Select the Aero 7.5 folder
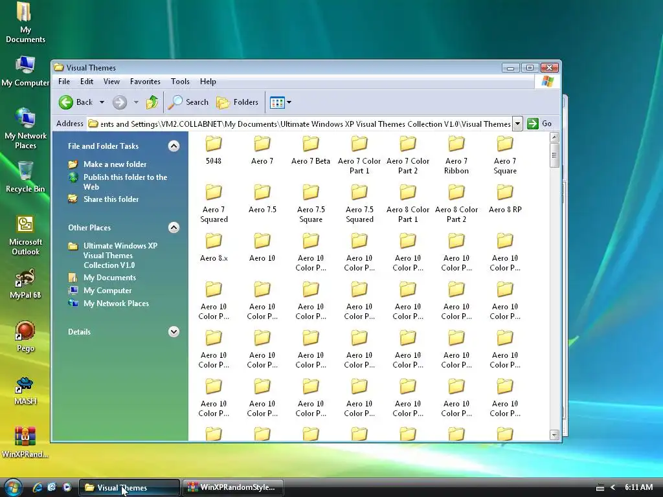 tap(262, 199)
